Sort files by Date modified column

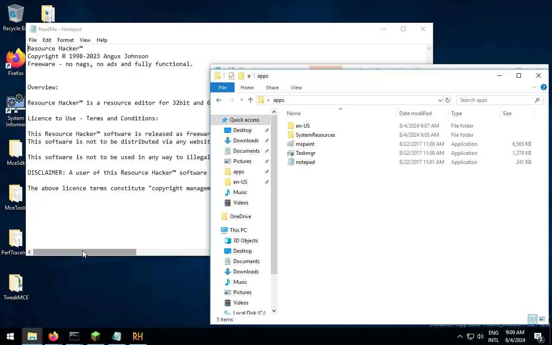click(422, 113)
